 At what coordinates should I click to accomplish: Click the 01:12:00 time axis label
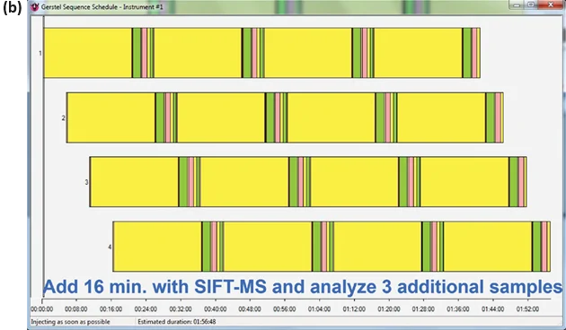coord(354,309)
